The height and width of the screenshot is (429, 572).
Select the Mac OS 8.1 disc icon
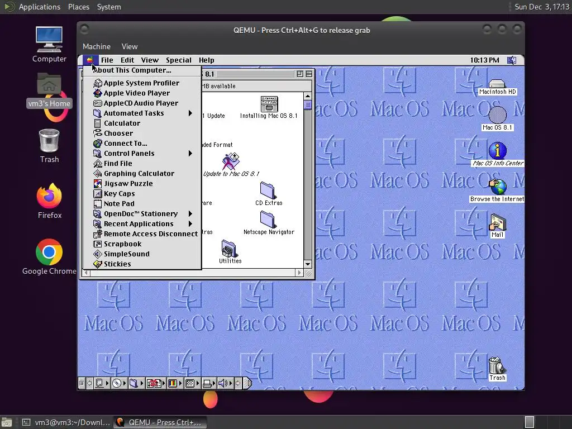(x=497, y=118)
